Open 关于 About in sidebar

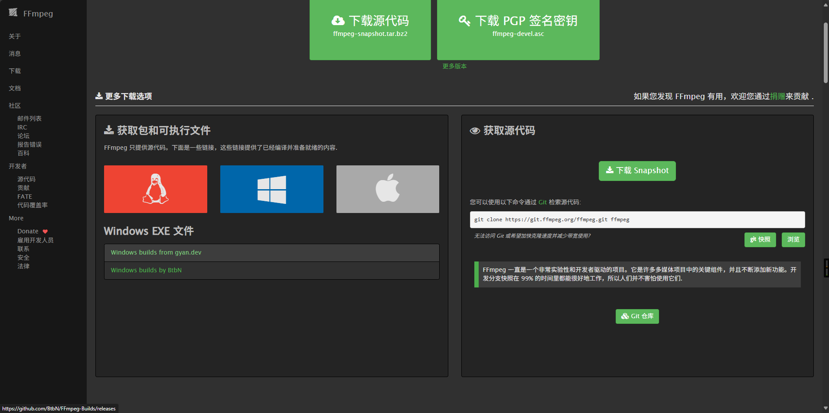coord(15,36)
